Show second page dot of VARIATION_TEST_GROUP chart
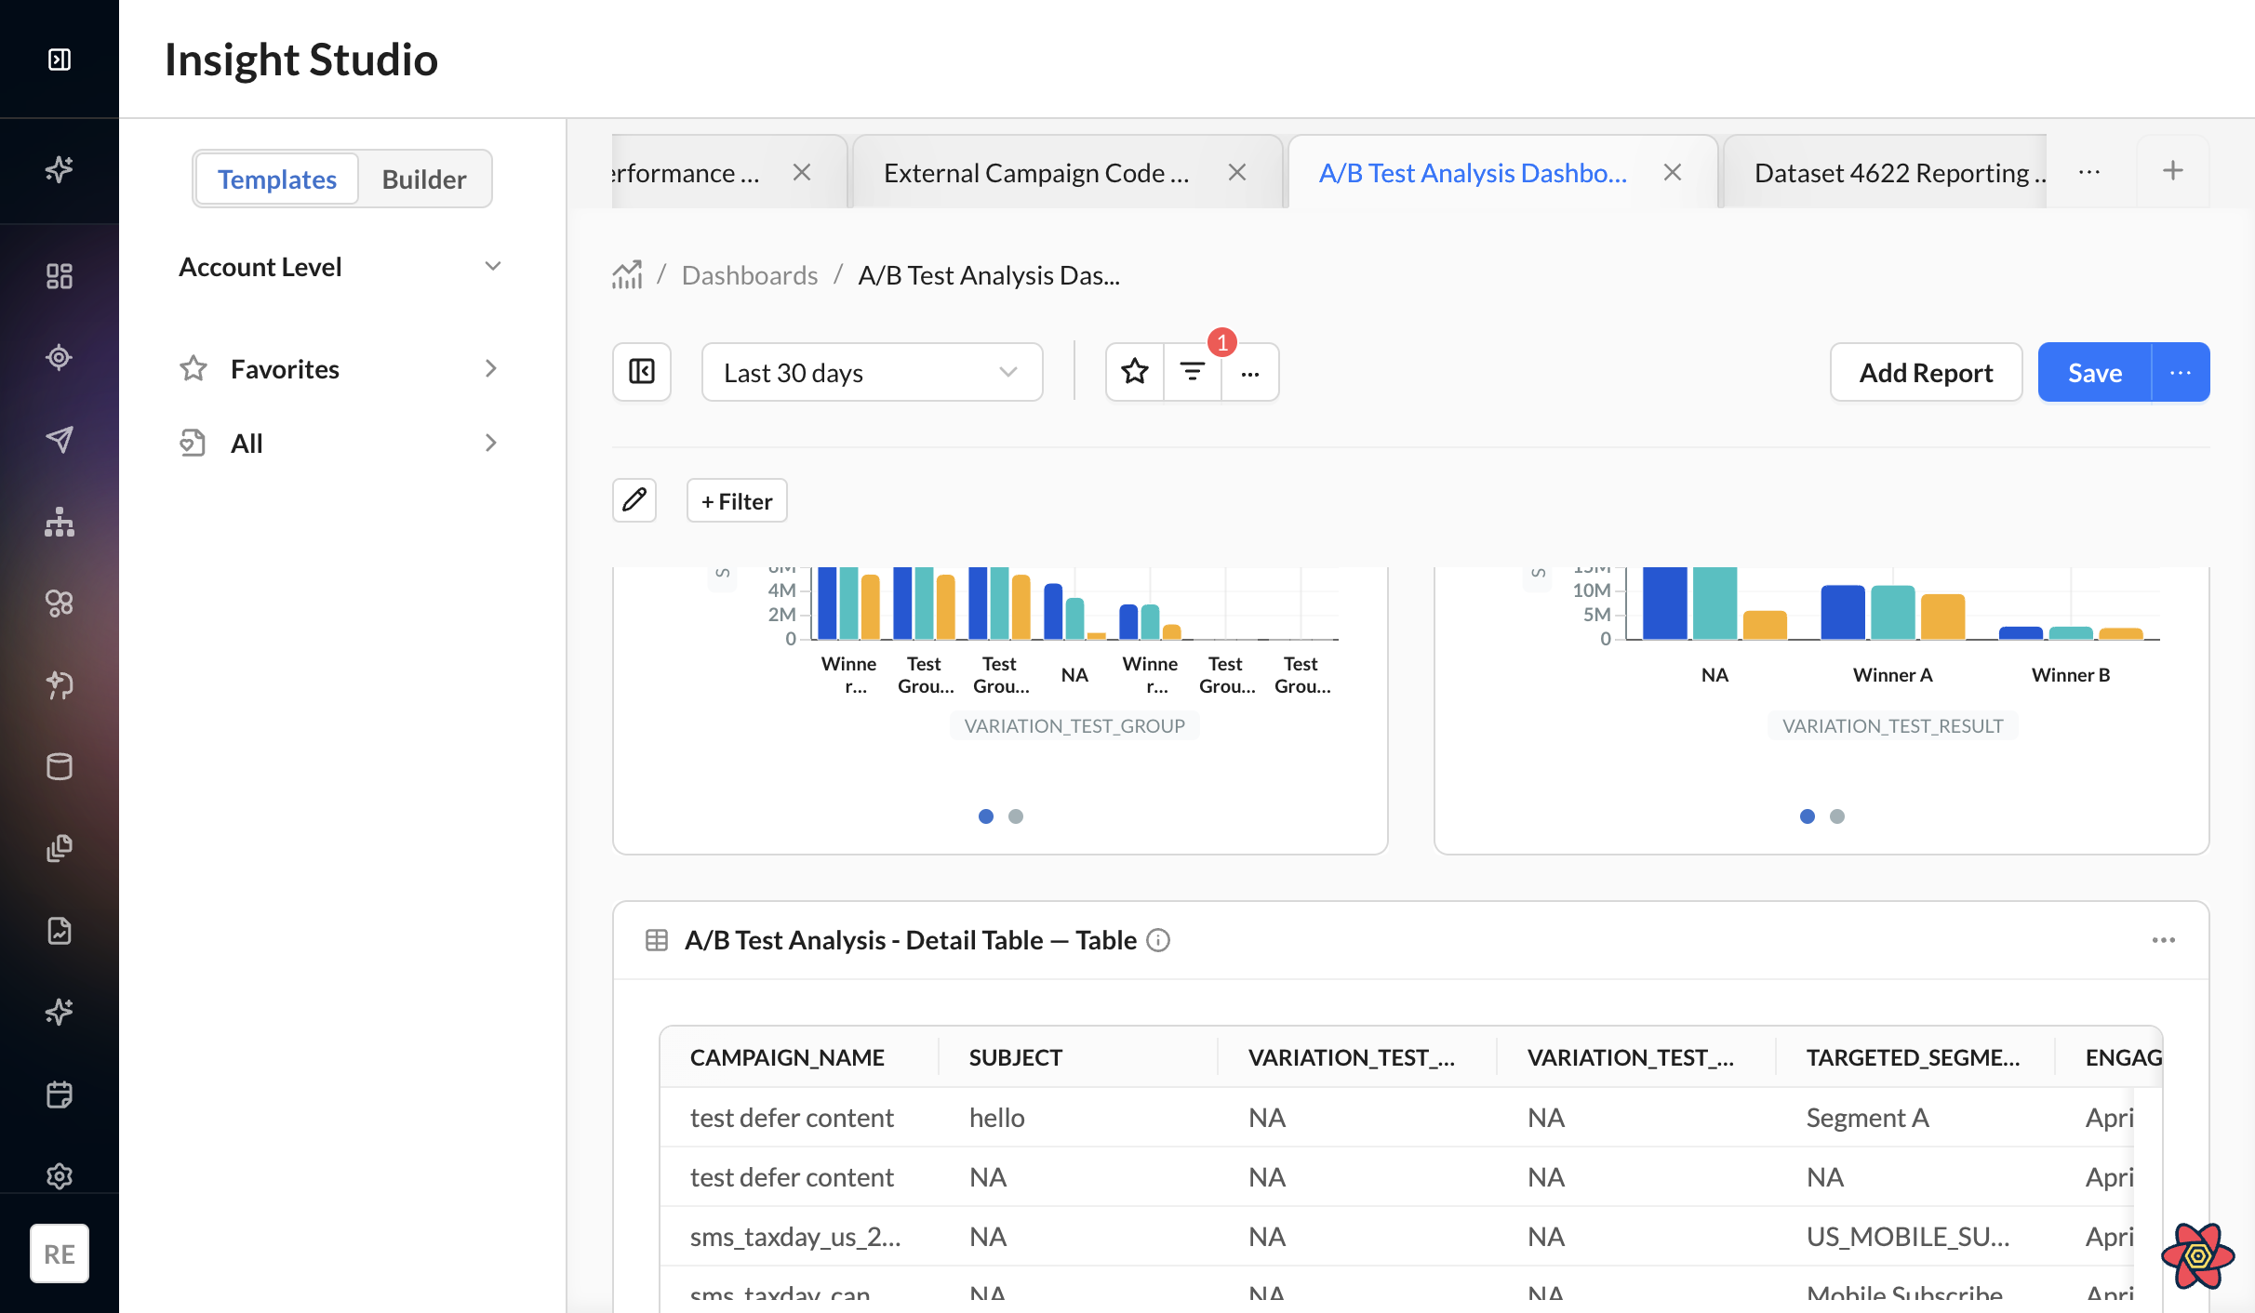Screen dimensions: 2255x1313 (x=1016, y=816)
